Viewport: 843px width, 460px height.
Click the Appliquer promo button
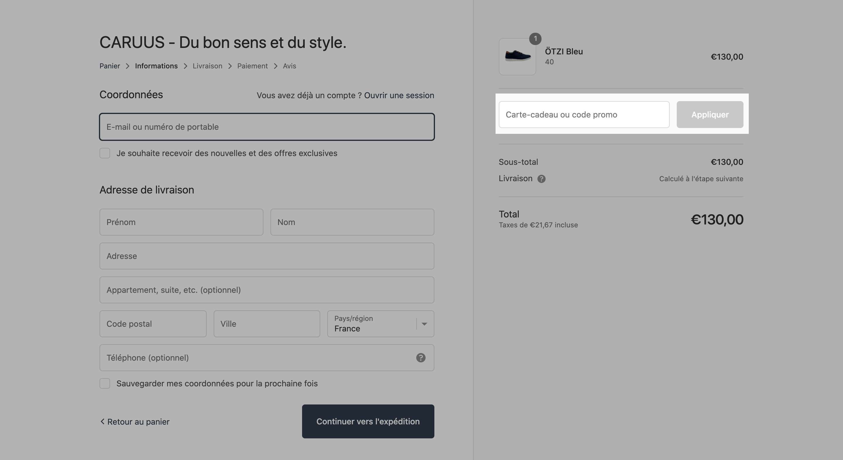pyautogui.click(x=710, y=115)
